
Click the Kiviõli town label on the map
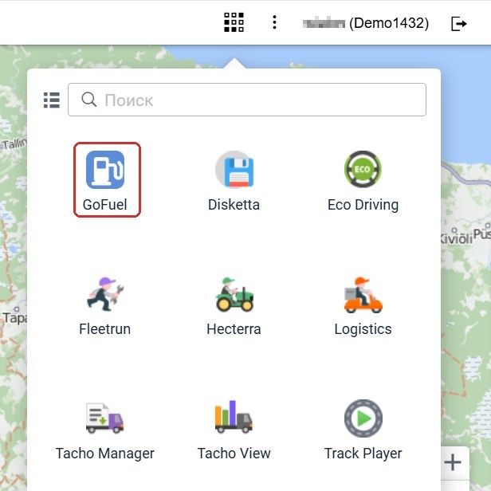tap(457, 238)
